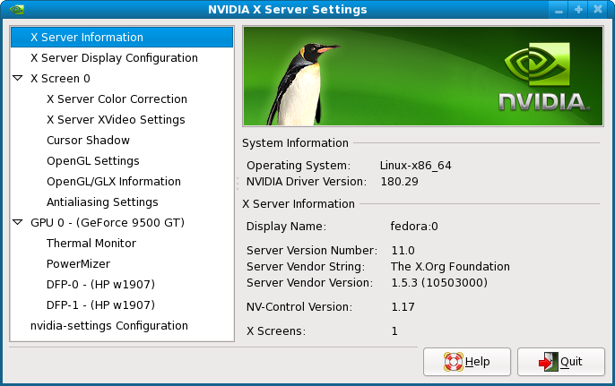The height and width of the screenshot is (386, 615).
Task: Click the X Screens count value
Action: (x=394, y=331)
